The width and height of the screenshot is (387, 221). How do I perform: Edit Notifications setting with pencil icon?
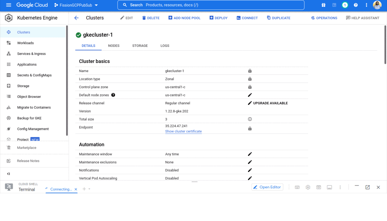pos(250,170)
